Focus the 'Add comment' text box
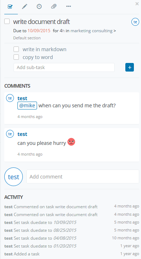The width and height of the screenshot is (141, 259). (x=83, y=177)
